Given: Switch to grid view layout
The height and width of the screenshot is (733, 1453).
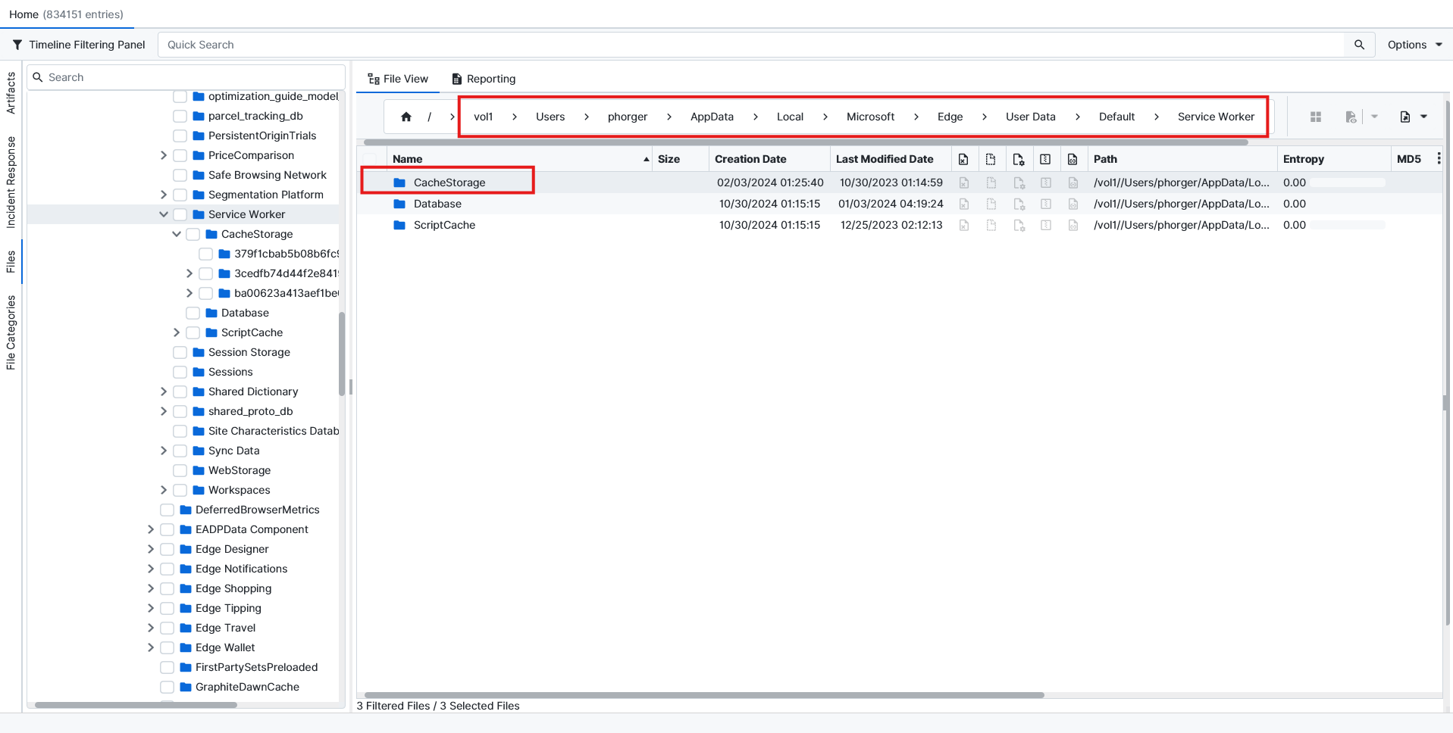Looking at the screenshot, I should click(x=1316, y=117).
